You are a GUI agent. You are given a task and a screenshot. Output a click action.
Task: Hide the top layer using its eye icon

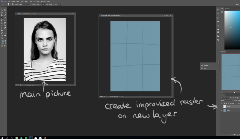(222, 106)
